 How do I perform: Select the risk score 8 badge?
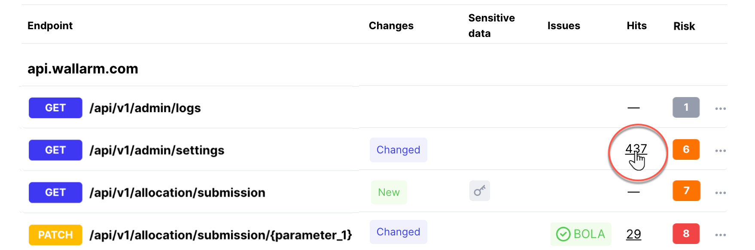coord(686,234)
